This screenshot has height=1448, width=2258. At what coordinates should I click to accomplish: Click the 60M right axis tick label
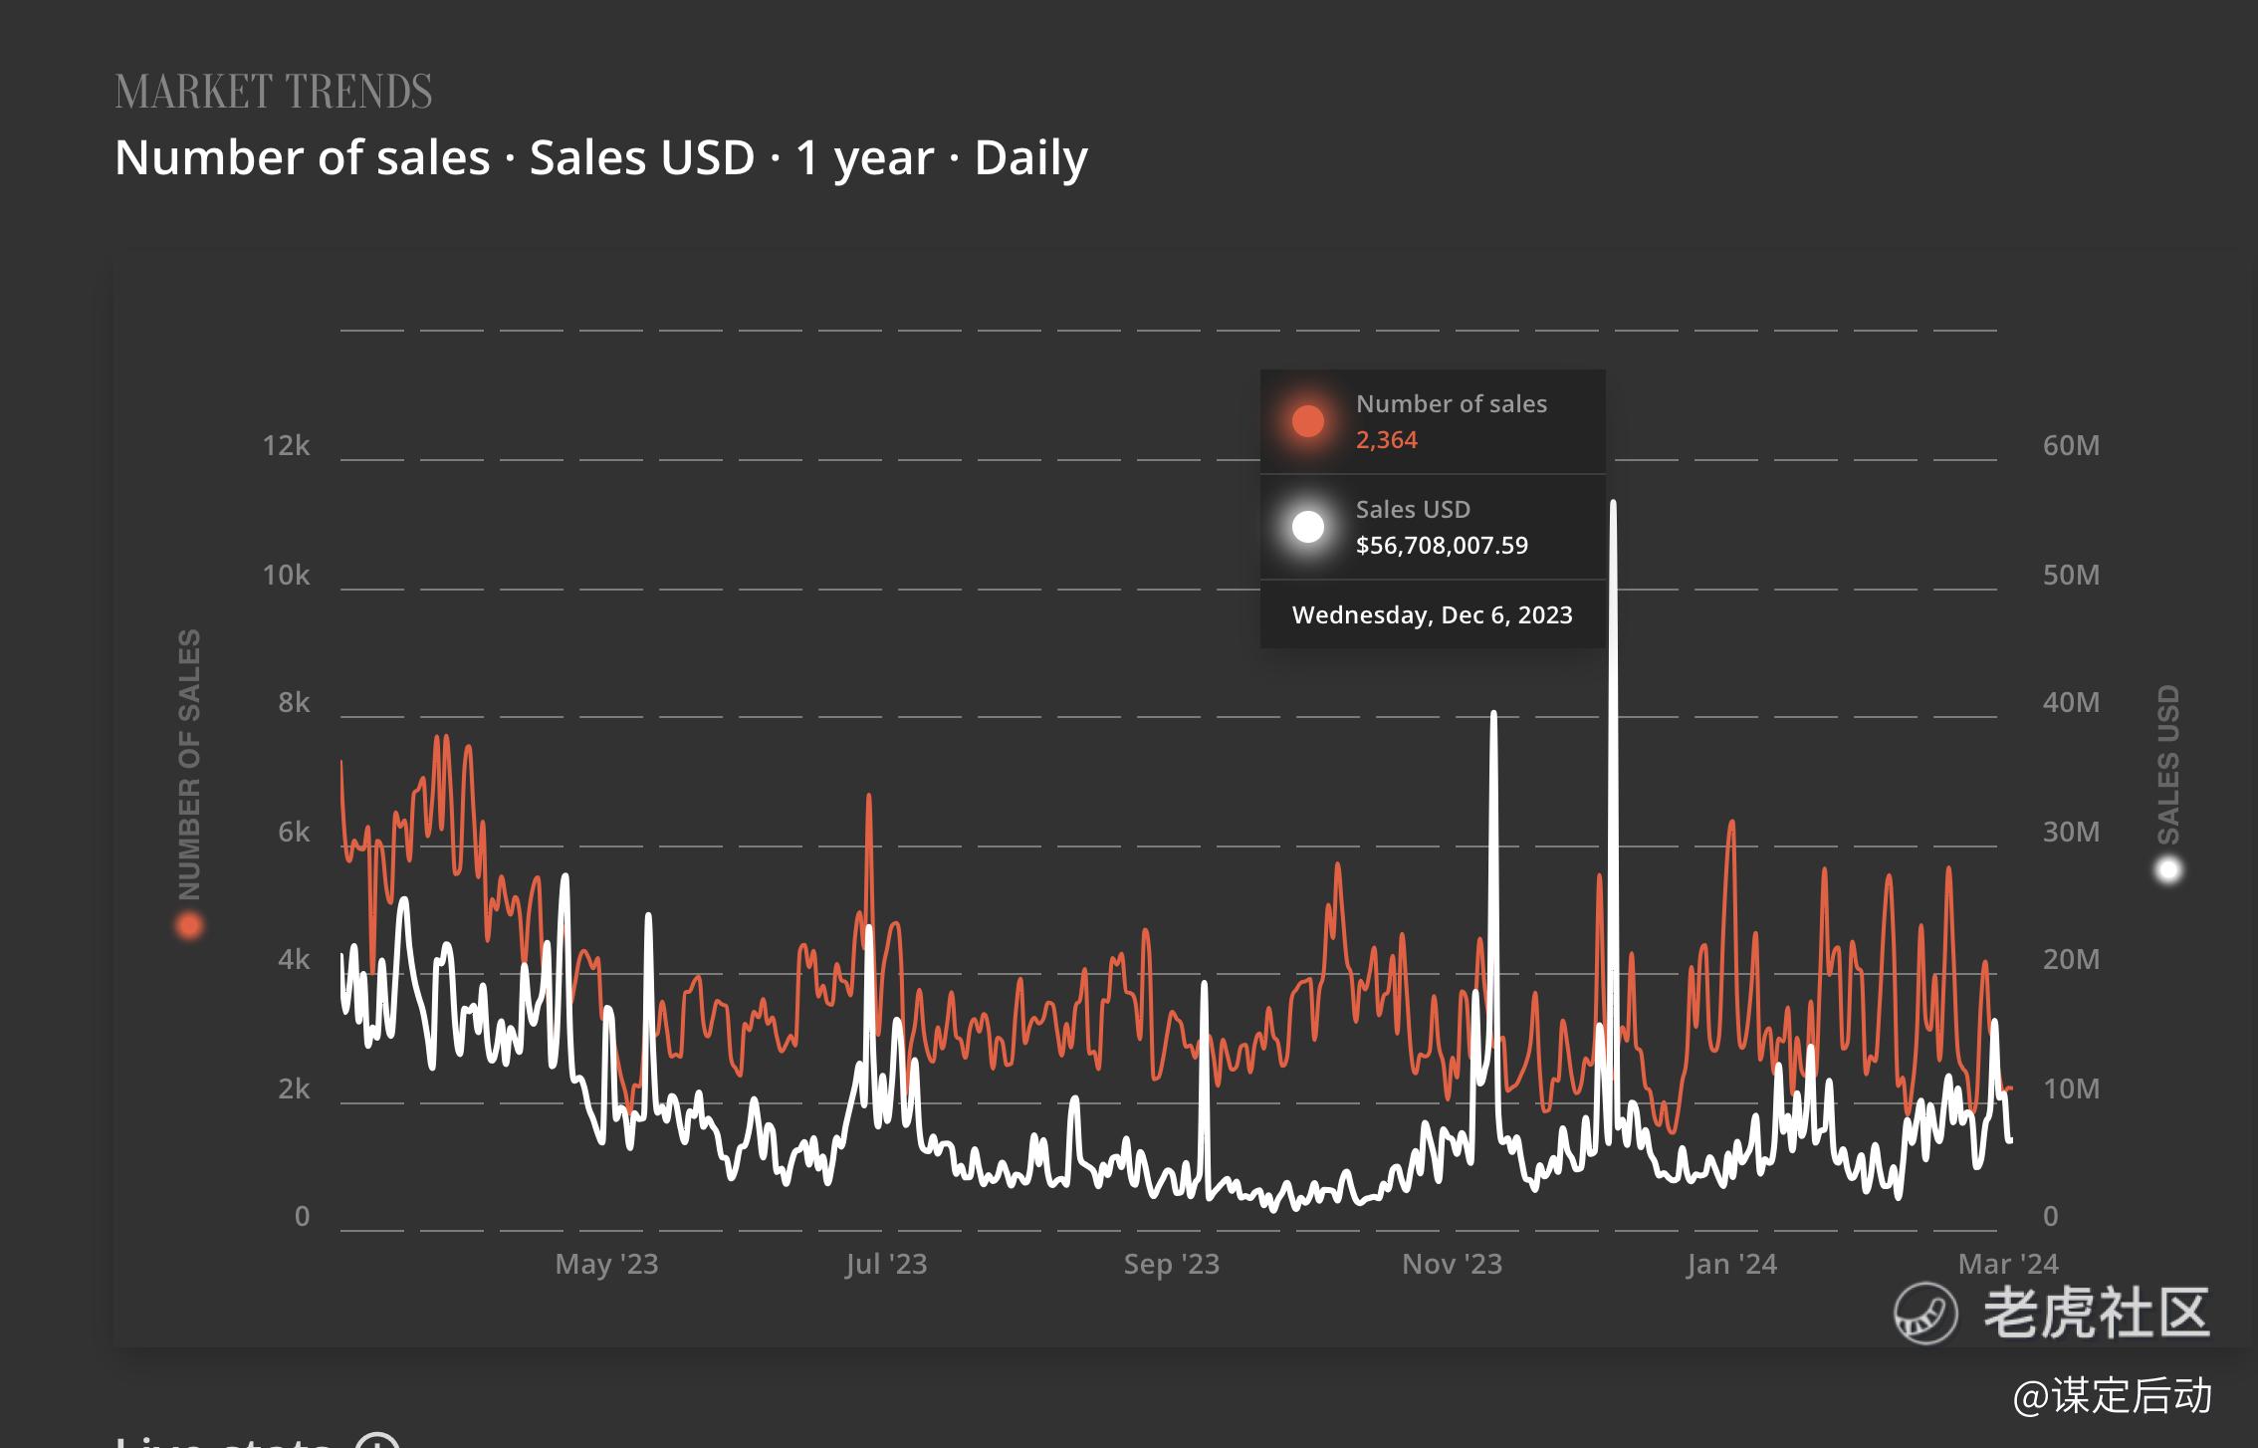(2071, 445)
